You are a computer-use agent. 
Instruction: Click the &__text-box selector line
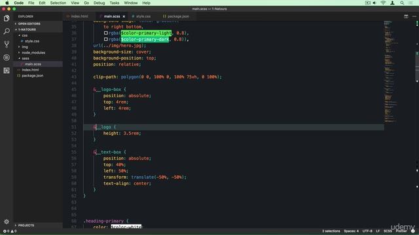tap(109, 152)
